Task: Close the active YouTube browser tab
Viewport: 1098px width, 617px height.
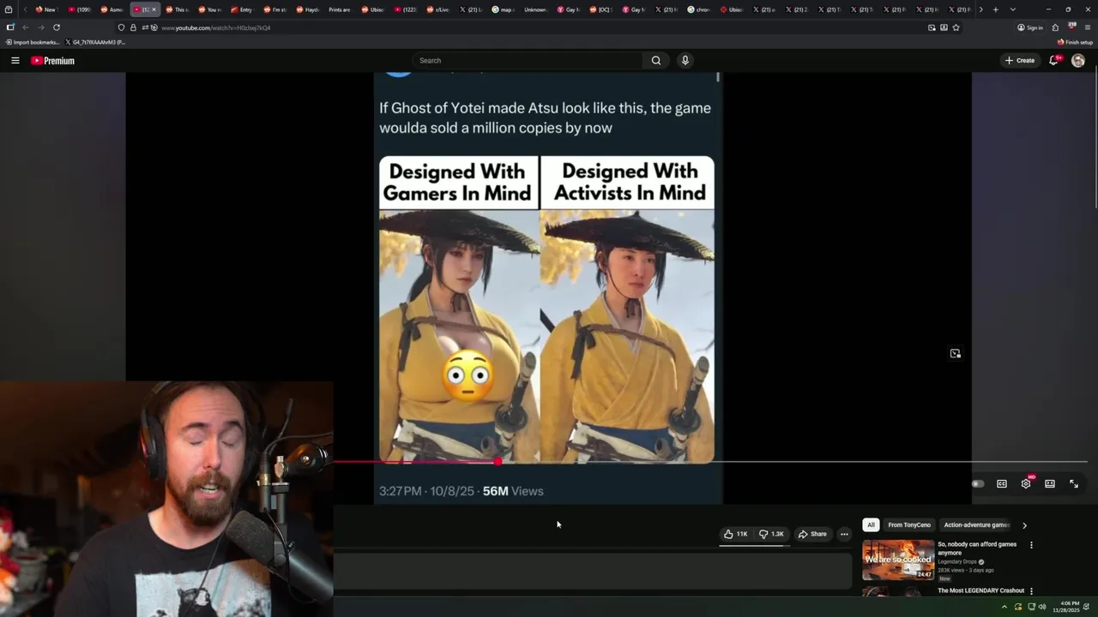Action: tap(154, 9)
